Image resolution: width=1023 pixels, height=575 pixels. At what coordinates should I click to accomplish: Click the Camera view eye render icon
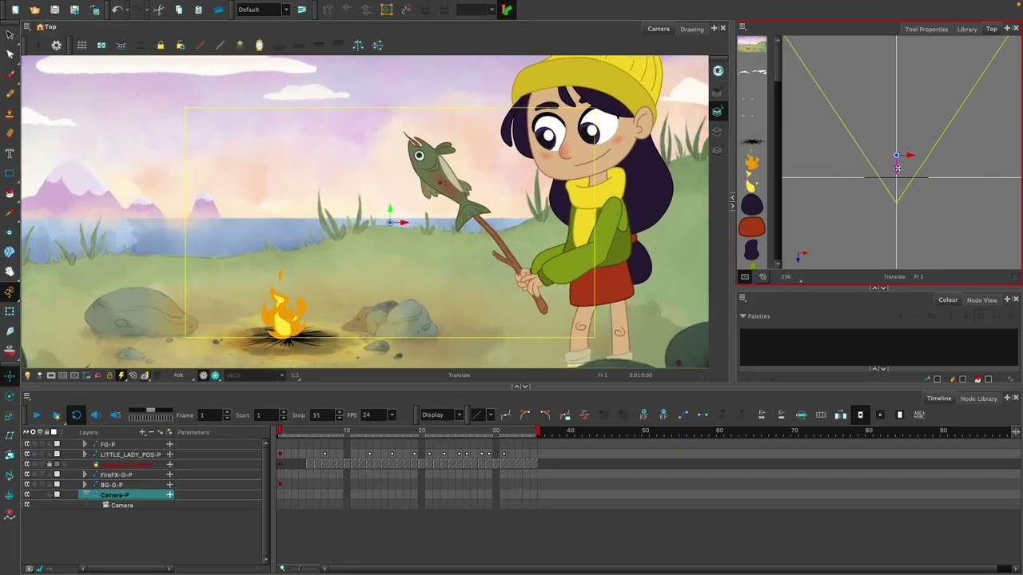(x=718, y=71)
